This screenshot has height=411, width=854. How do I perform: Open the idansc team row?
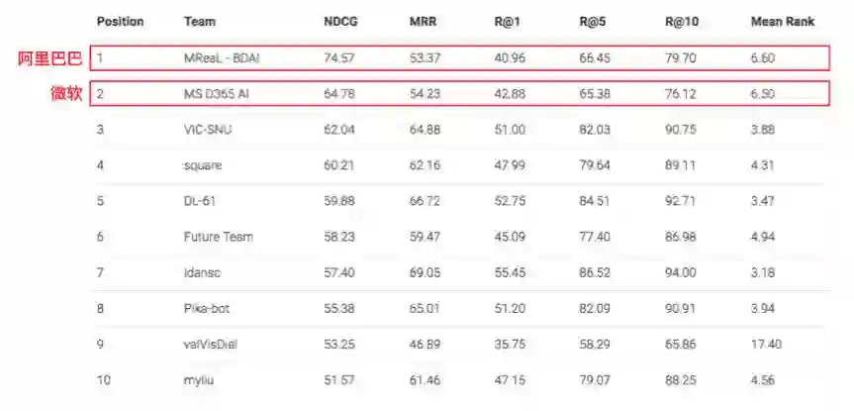tap(201, 272)
